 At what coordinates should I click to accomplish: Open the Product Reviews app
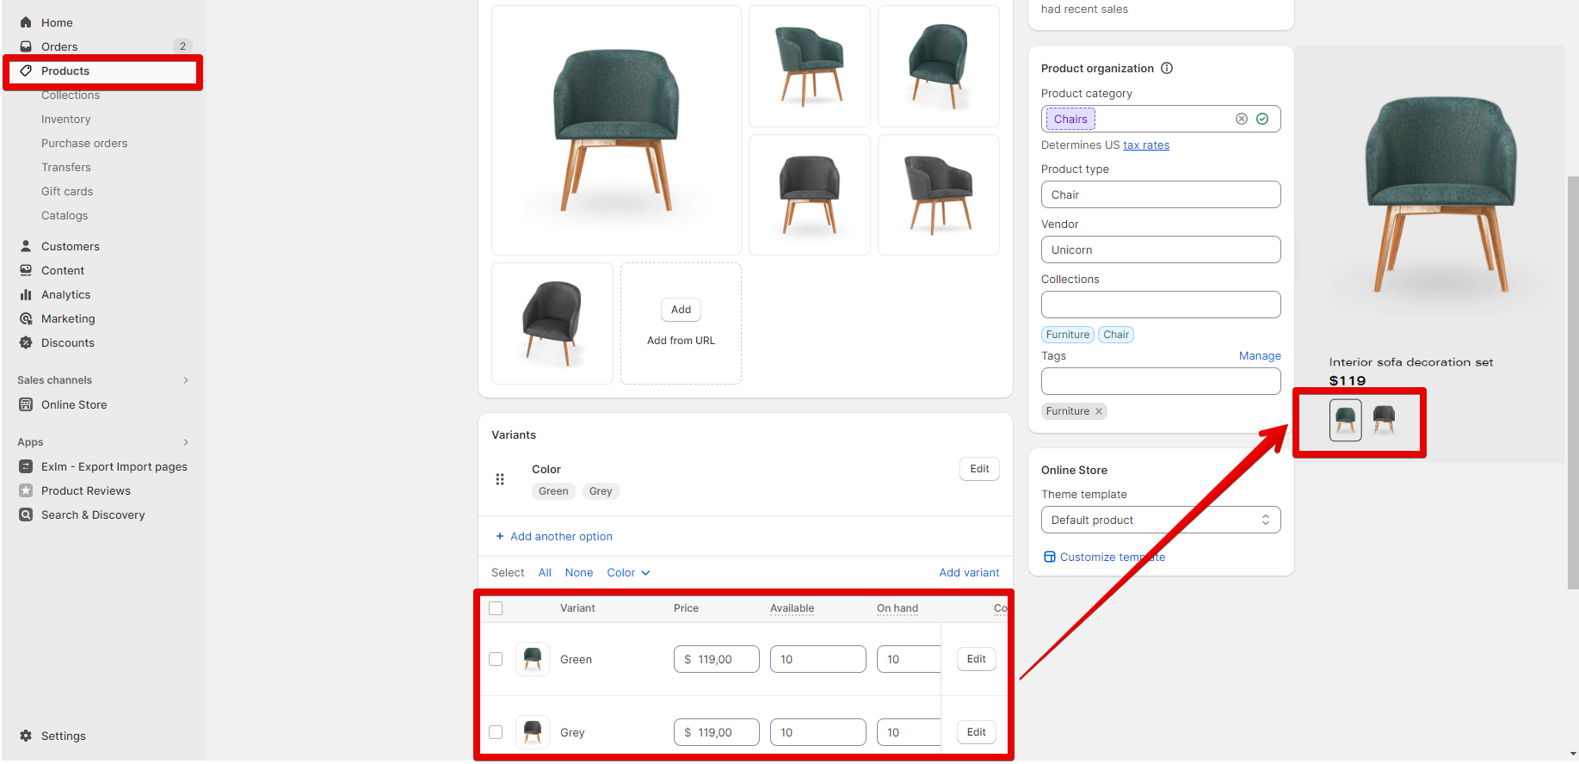pyautogui.click(x=85, y=490)
